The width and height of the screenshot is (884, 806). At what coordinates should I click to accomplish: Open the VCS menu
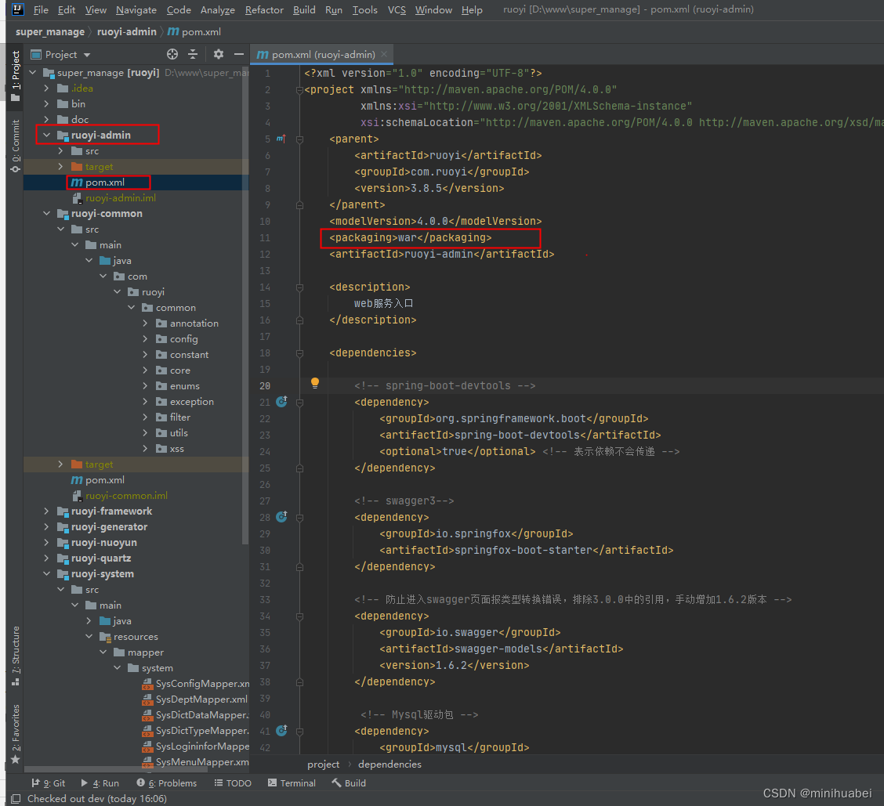pos(397,9)
